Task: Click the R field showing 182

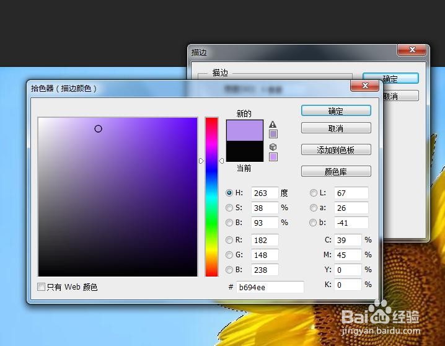Action: [265, 240]
